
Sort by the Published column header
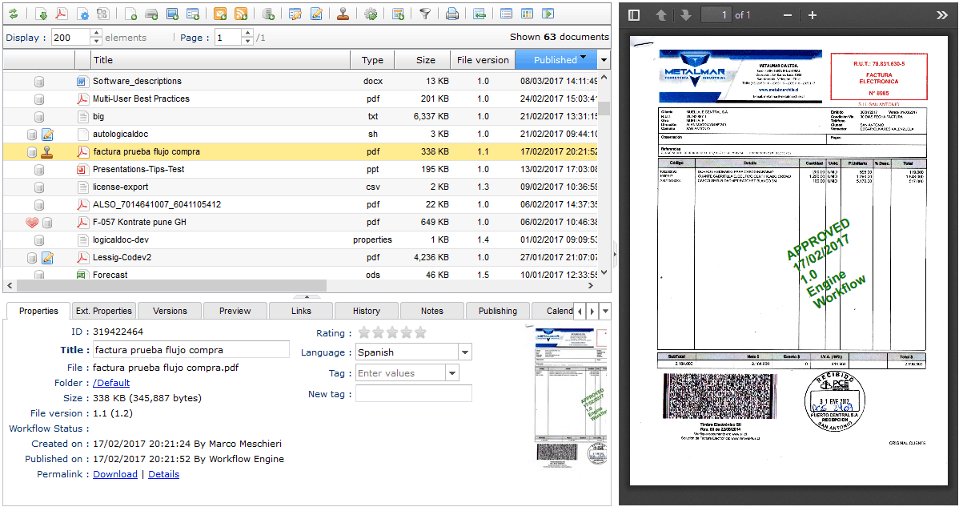(556, 60)
